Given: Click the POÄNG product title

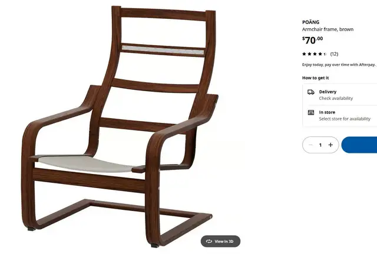Looking at the screenshot, I should (310, 22).
